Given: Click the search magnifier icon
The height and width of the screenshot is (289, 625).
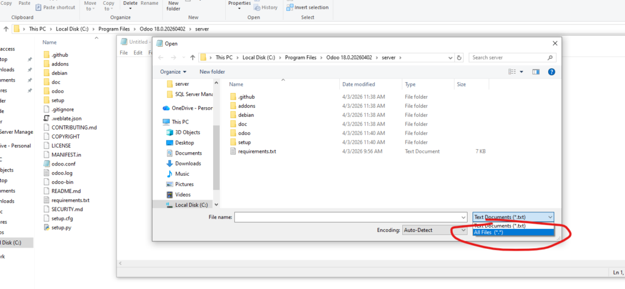Looking at the screenshot, I should tap(551, 57).
